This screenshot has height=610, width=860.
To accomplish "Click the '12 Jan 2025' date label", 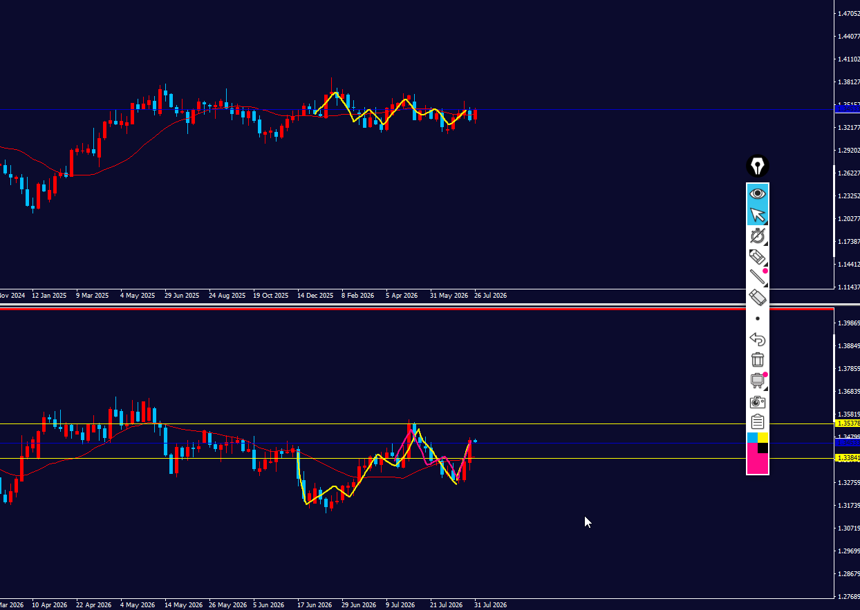I will (49, 296).
